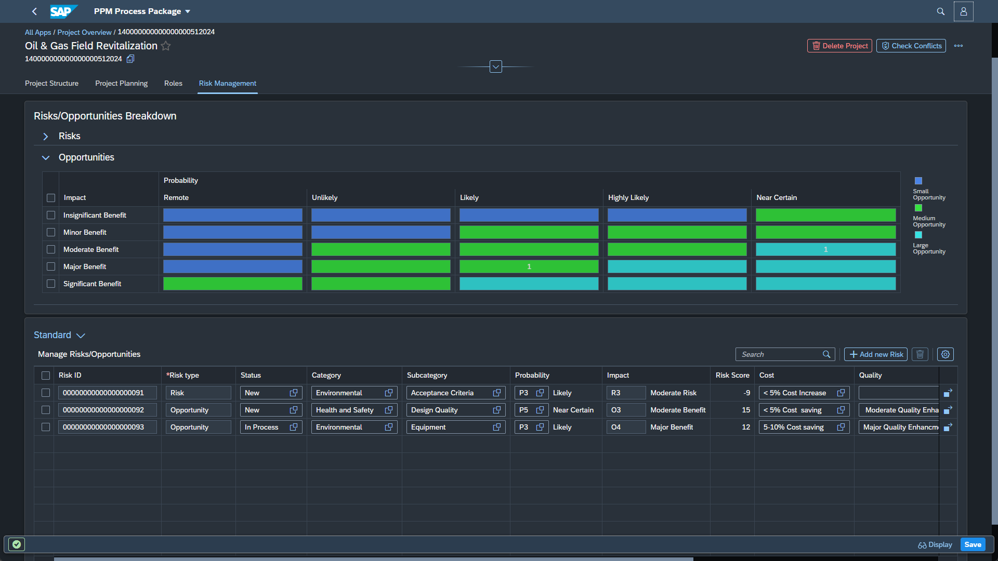This screenshot has width=998, height=561.
Task: Mark project as favorite star
Action: [166, 46]
